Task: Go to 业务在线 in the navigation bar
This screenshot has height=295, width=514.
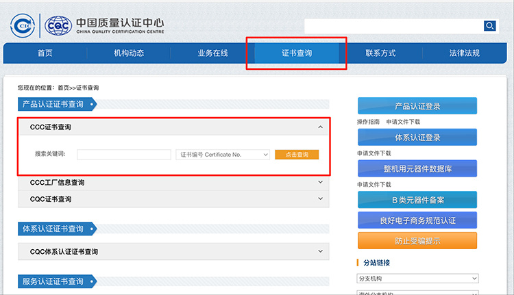Action: [212, 53]
